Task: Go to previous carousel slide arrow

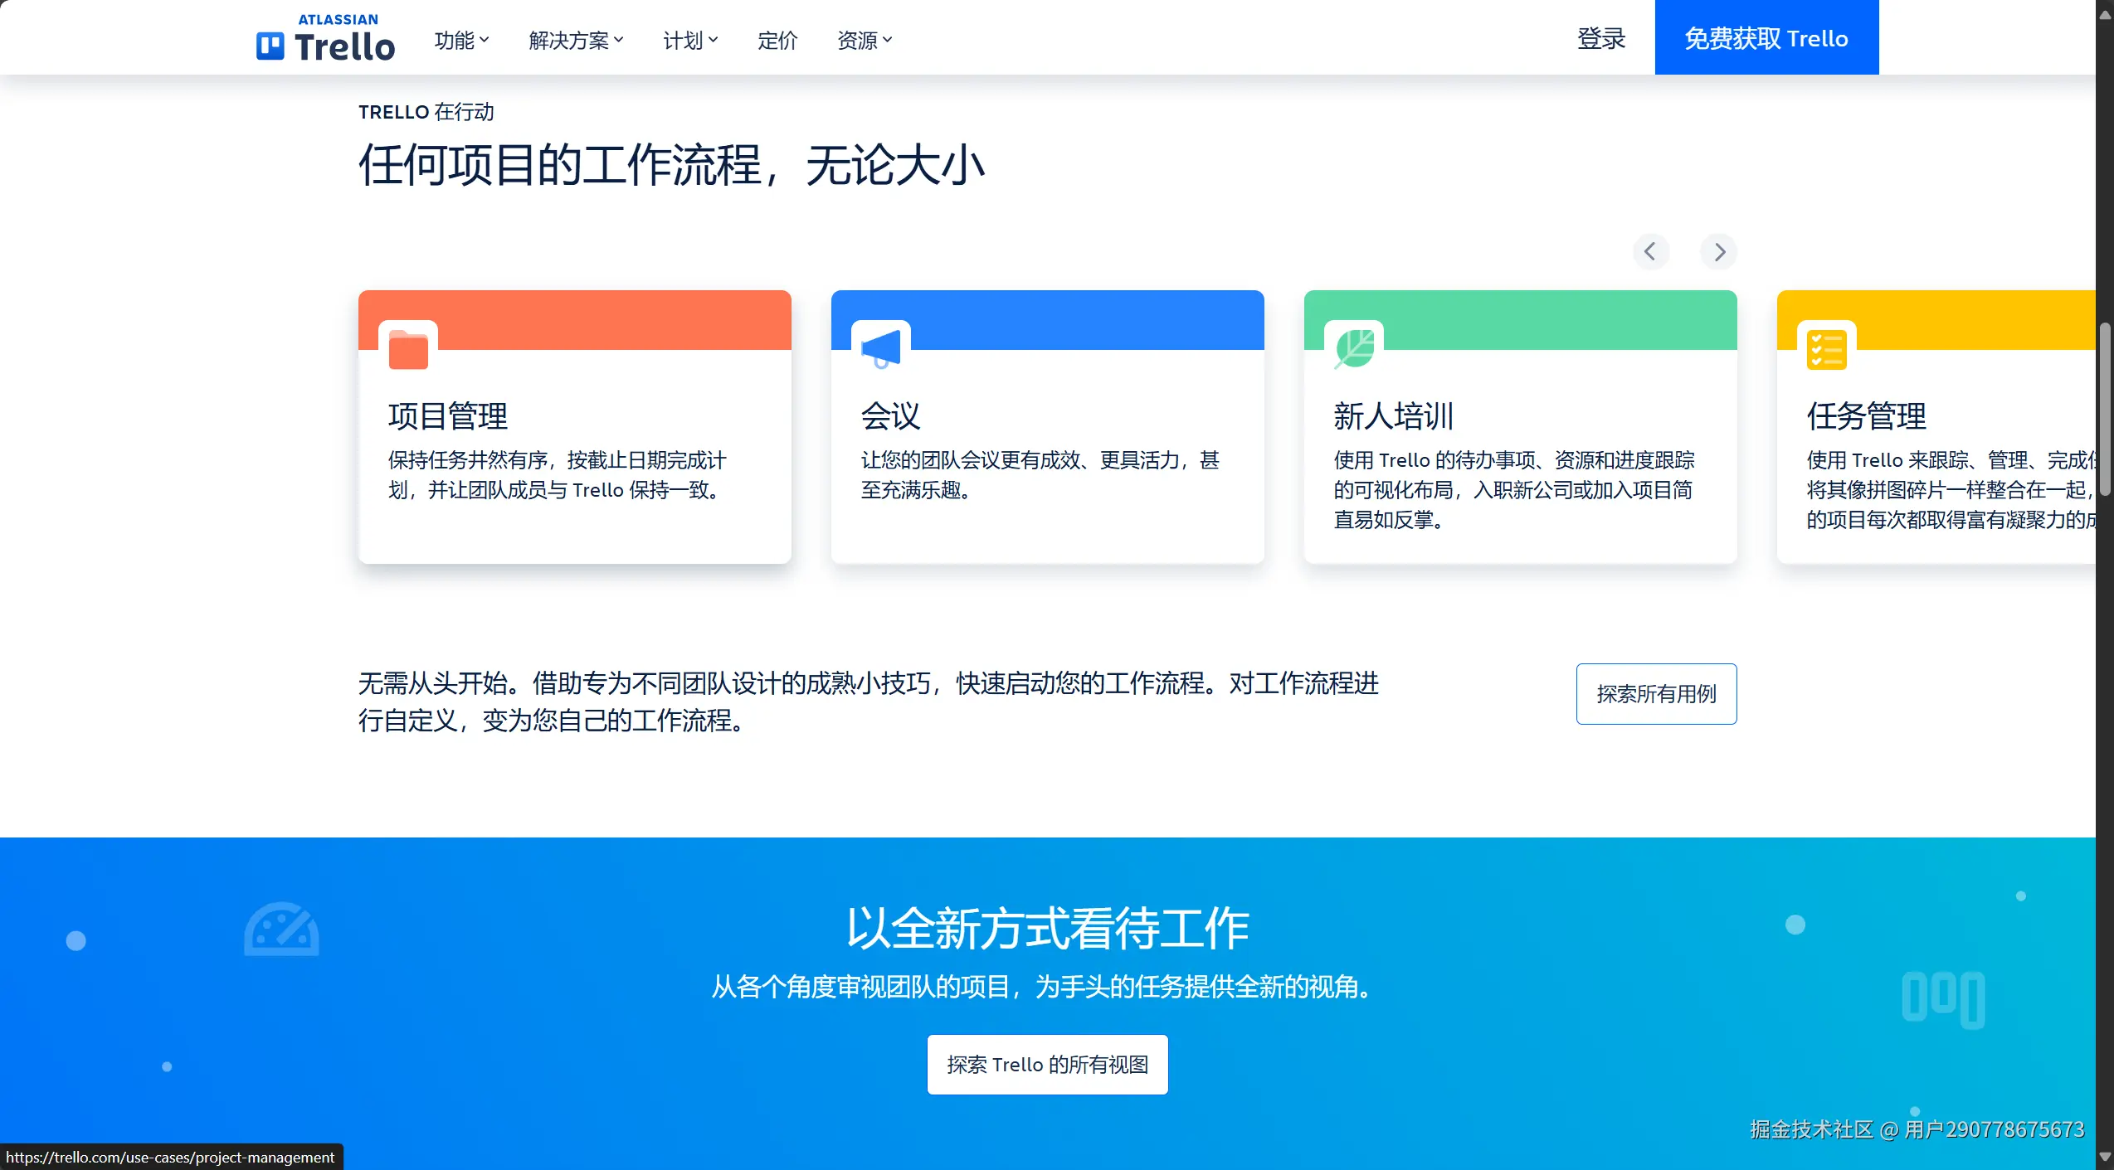Action: click(x=1650, y=252)
